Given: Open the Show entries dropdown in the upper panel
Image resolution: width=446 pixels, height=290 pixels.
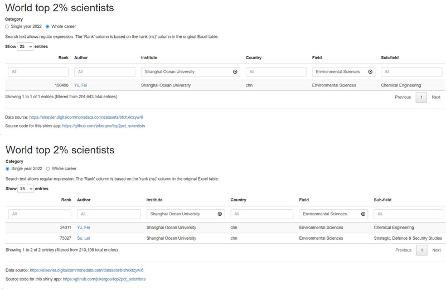Looking at the screenshot, I should pos(25,47).
